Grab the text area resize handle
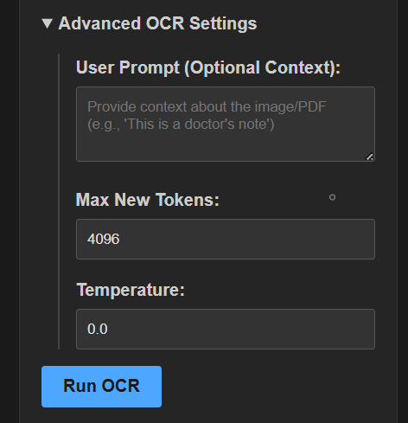 pyautogui.click(x=369, y=157)
